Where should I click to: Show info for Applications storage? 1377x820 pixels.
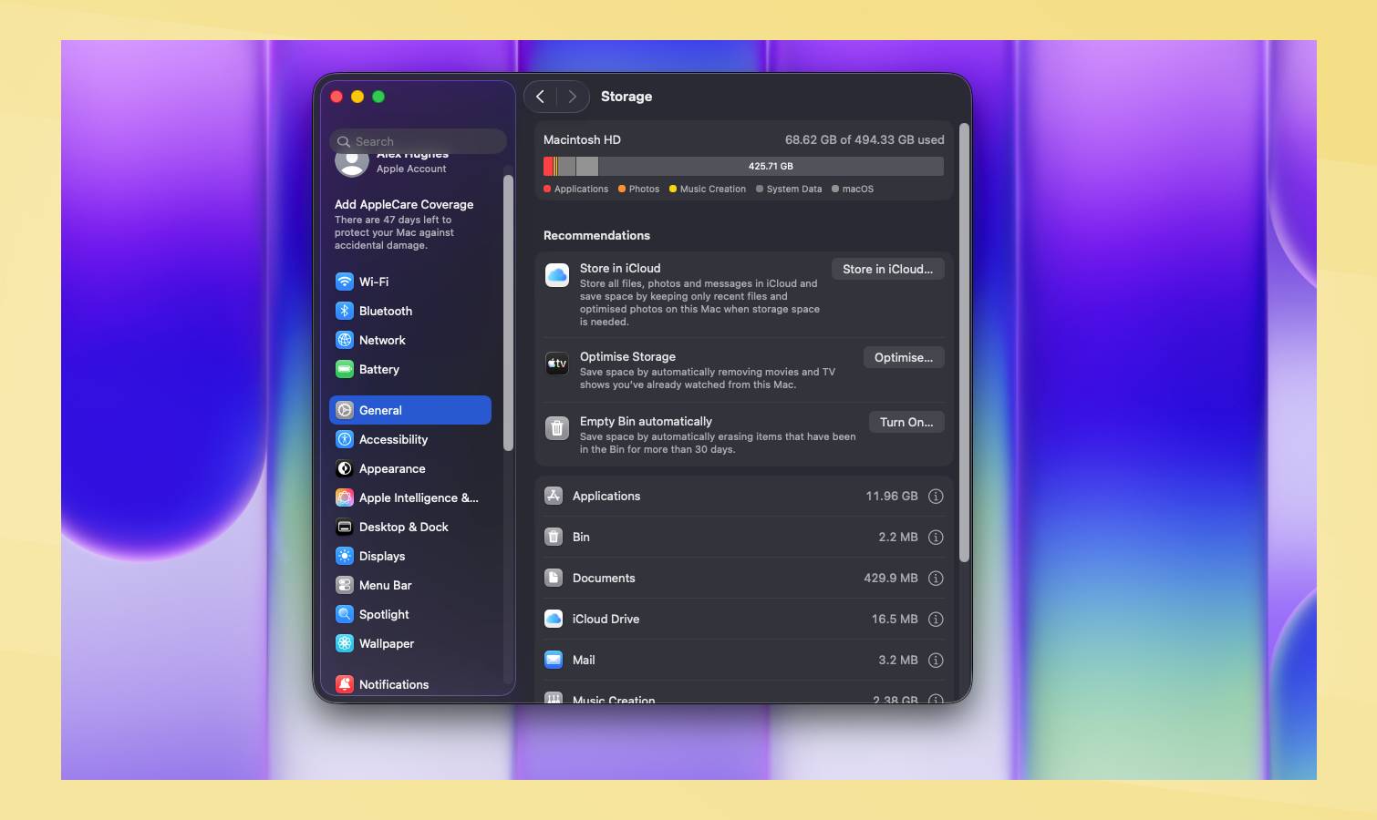[936, 497]
